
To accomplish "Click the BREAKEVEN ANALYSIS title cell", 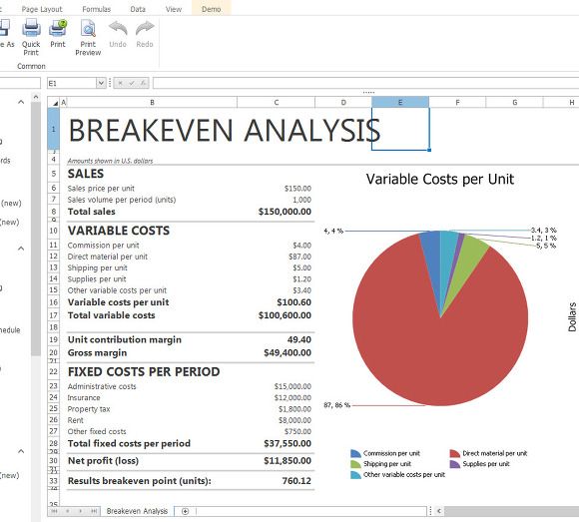I will pyautogui.click(x=225, y=130).
